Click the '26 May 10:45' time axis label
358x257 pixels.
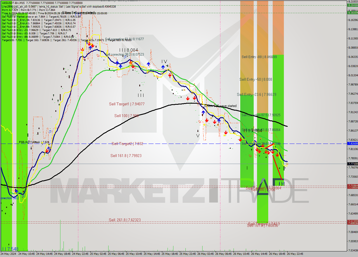[241, 254]
